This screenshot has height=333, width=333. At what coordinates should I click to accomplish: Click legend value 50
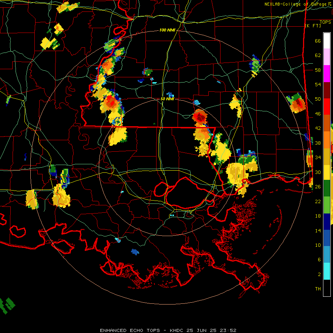[318, 99]
